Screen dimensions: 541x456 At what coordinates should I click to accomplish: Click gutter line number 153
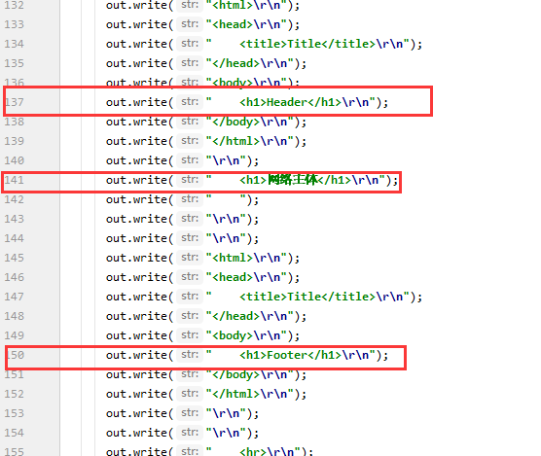tap(15, 413)
